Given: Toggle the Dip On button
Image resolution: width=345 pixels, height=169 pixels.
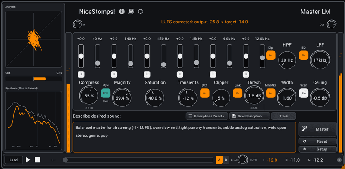Looking at the screenshot, I should (x=271, y=55).
